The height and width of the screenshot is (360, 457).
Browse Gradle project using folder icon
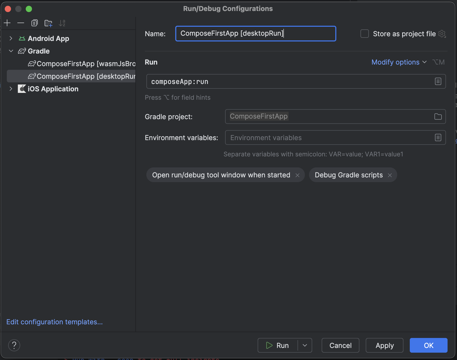coord(438,117)
